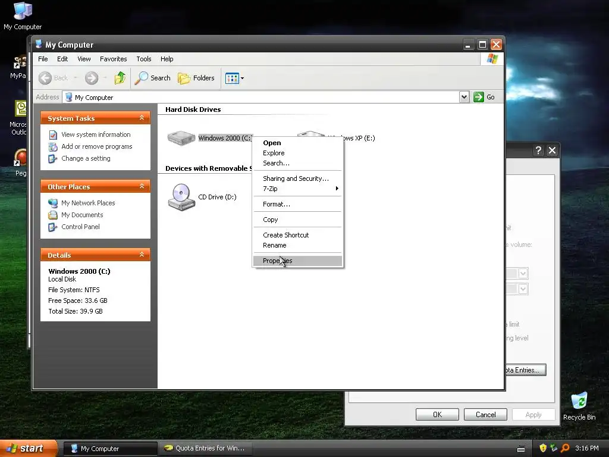The height and width of the screenshot is (457, 609).
Task: Click Change a setting link
Action: (x=86, y=158)
